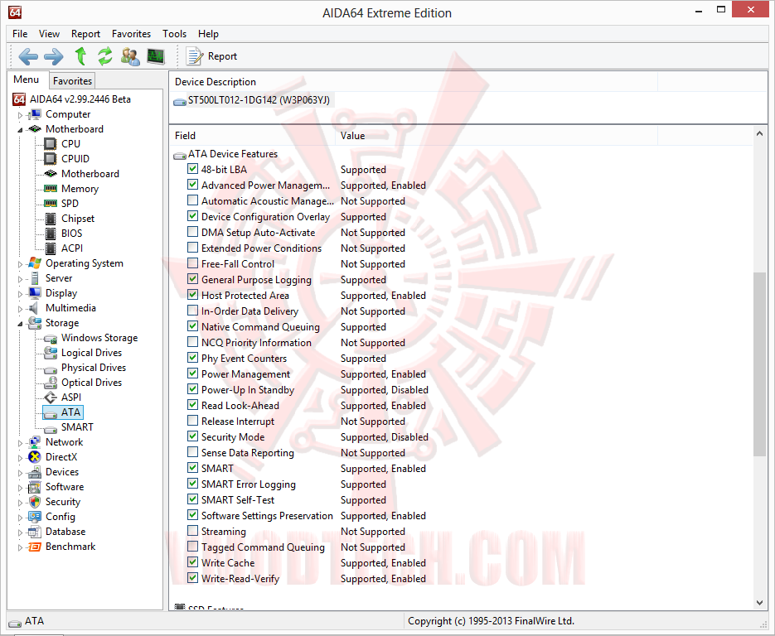The height and width of the screenshot is (636, 775).
Task: Click the Database icon in tree
Action: click(34, 532)
